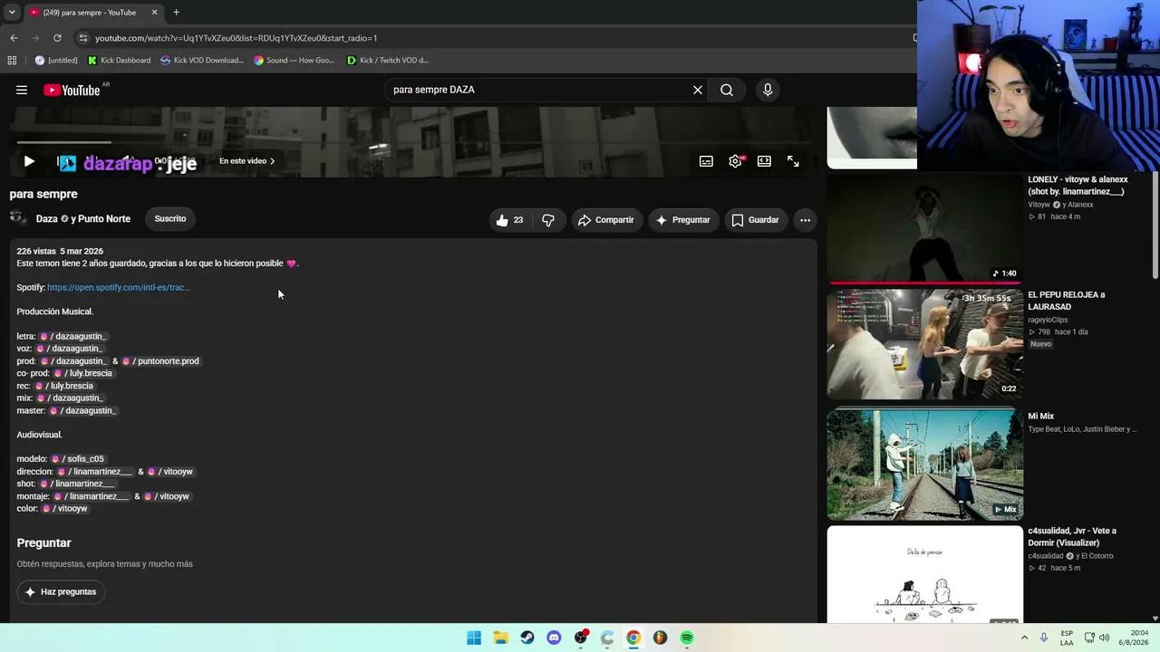Open the YouTube hamburger guide menu
Viewport: 1160px width, 652px height.
(22, 90)
